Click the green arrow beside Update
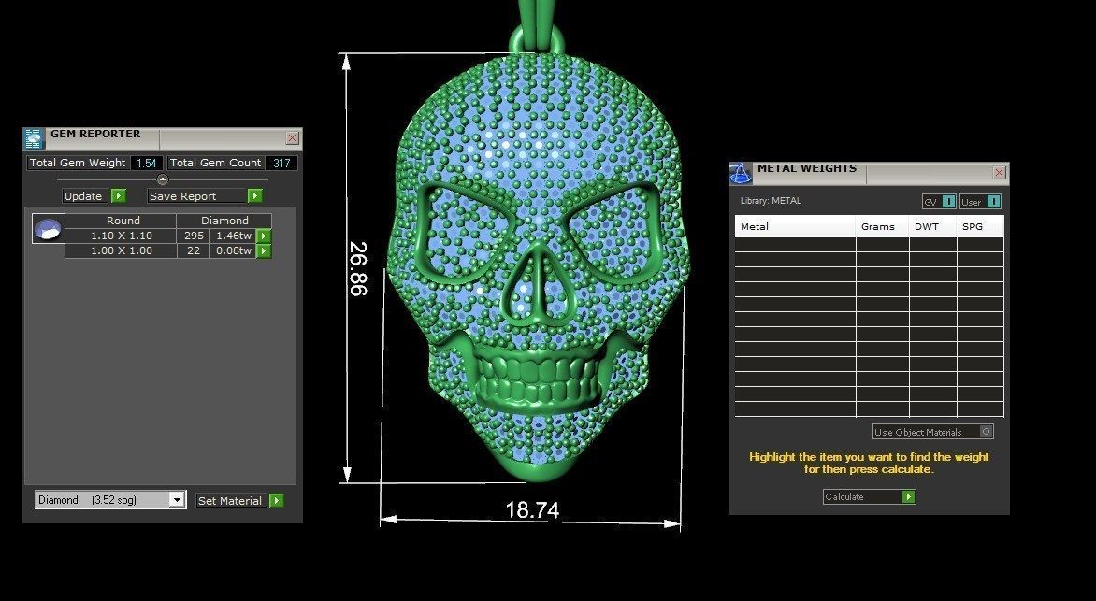This screenshot has width=1096, height=601. pyautogui.click(x=120, y=196)
